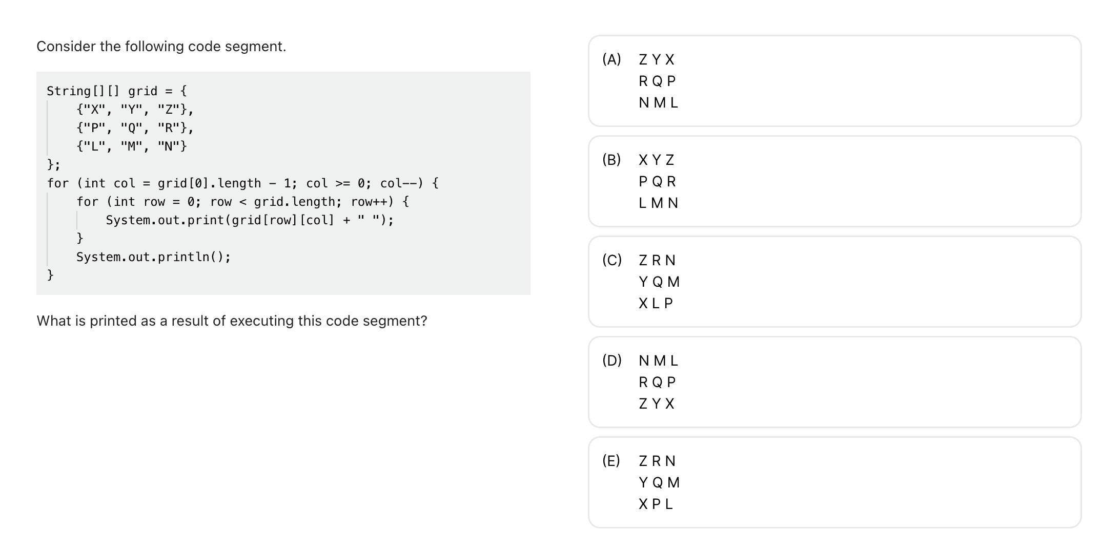The height and width of the screenshot is (553, 1102).
Task: Click "Consider the following code segment." text
Action: coord(161,47)
